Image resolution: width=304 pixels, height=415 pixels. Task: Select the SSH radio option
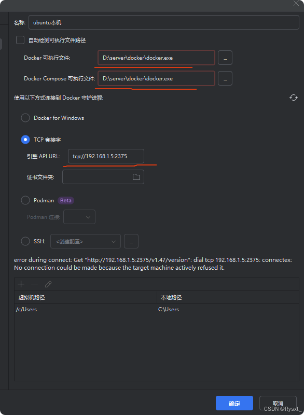[25, 241]
